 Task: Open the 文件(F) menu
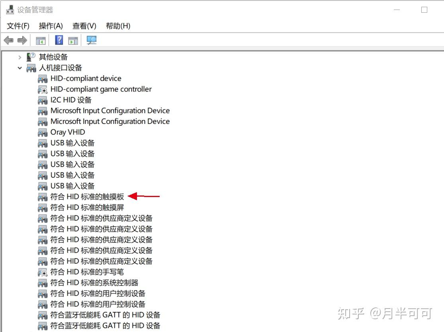(x=18, y=25)
